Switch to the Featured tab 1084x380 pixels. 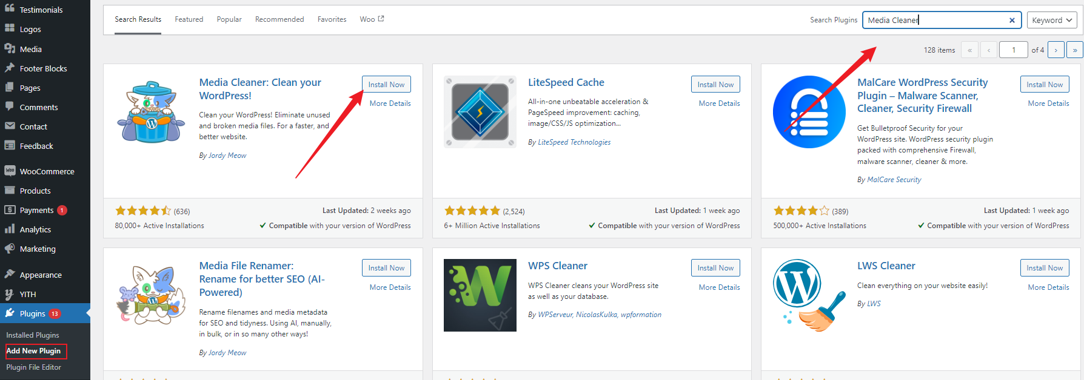click(189, 19)
